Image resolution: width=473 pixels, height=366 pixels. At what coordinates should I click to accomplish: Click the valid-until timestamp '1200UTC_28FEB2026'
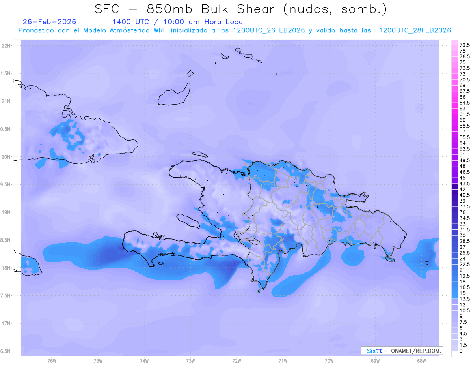[415, 30]
